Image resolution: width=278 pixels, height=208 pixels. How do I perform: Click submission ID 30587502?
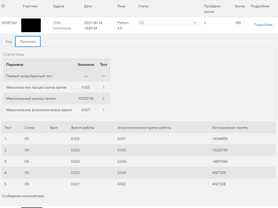click(9, 23)
